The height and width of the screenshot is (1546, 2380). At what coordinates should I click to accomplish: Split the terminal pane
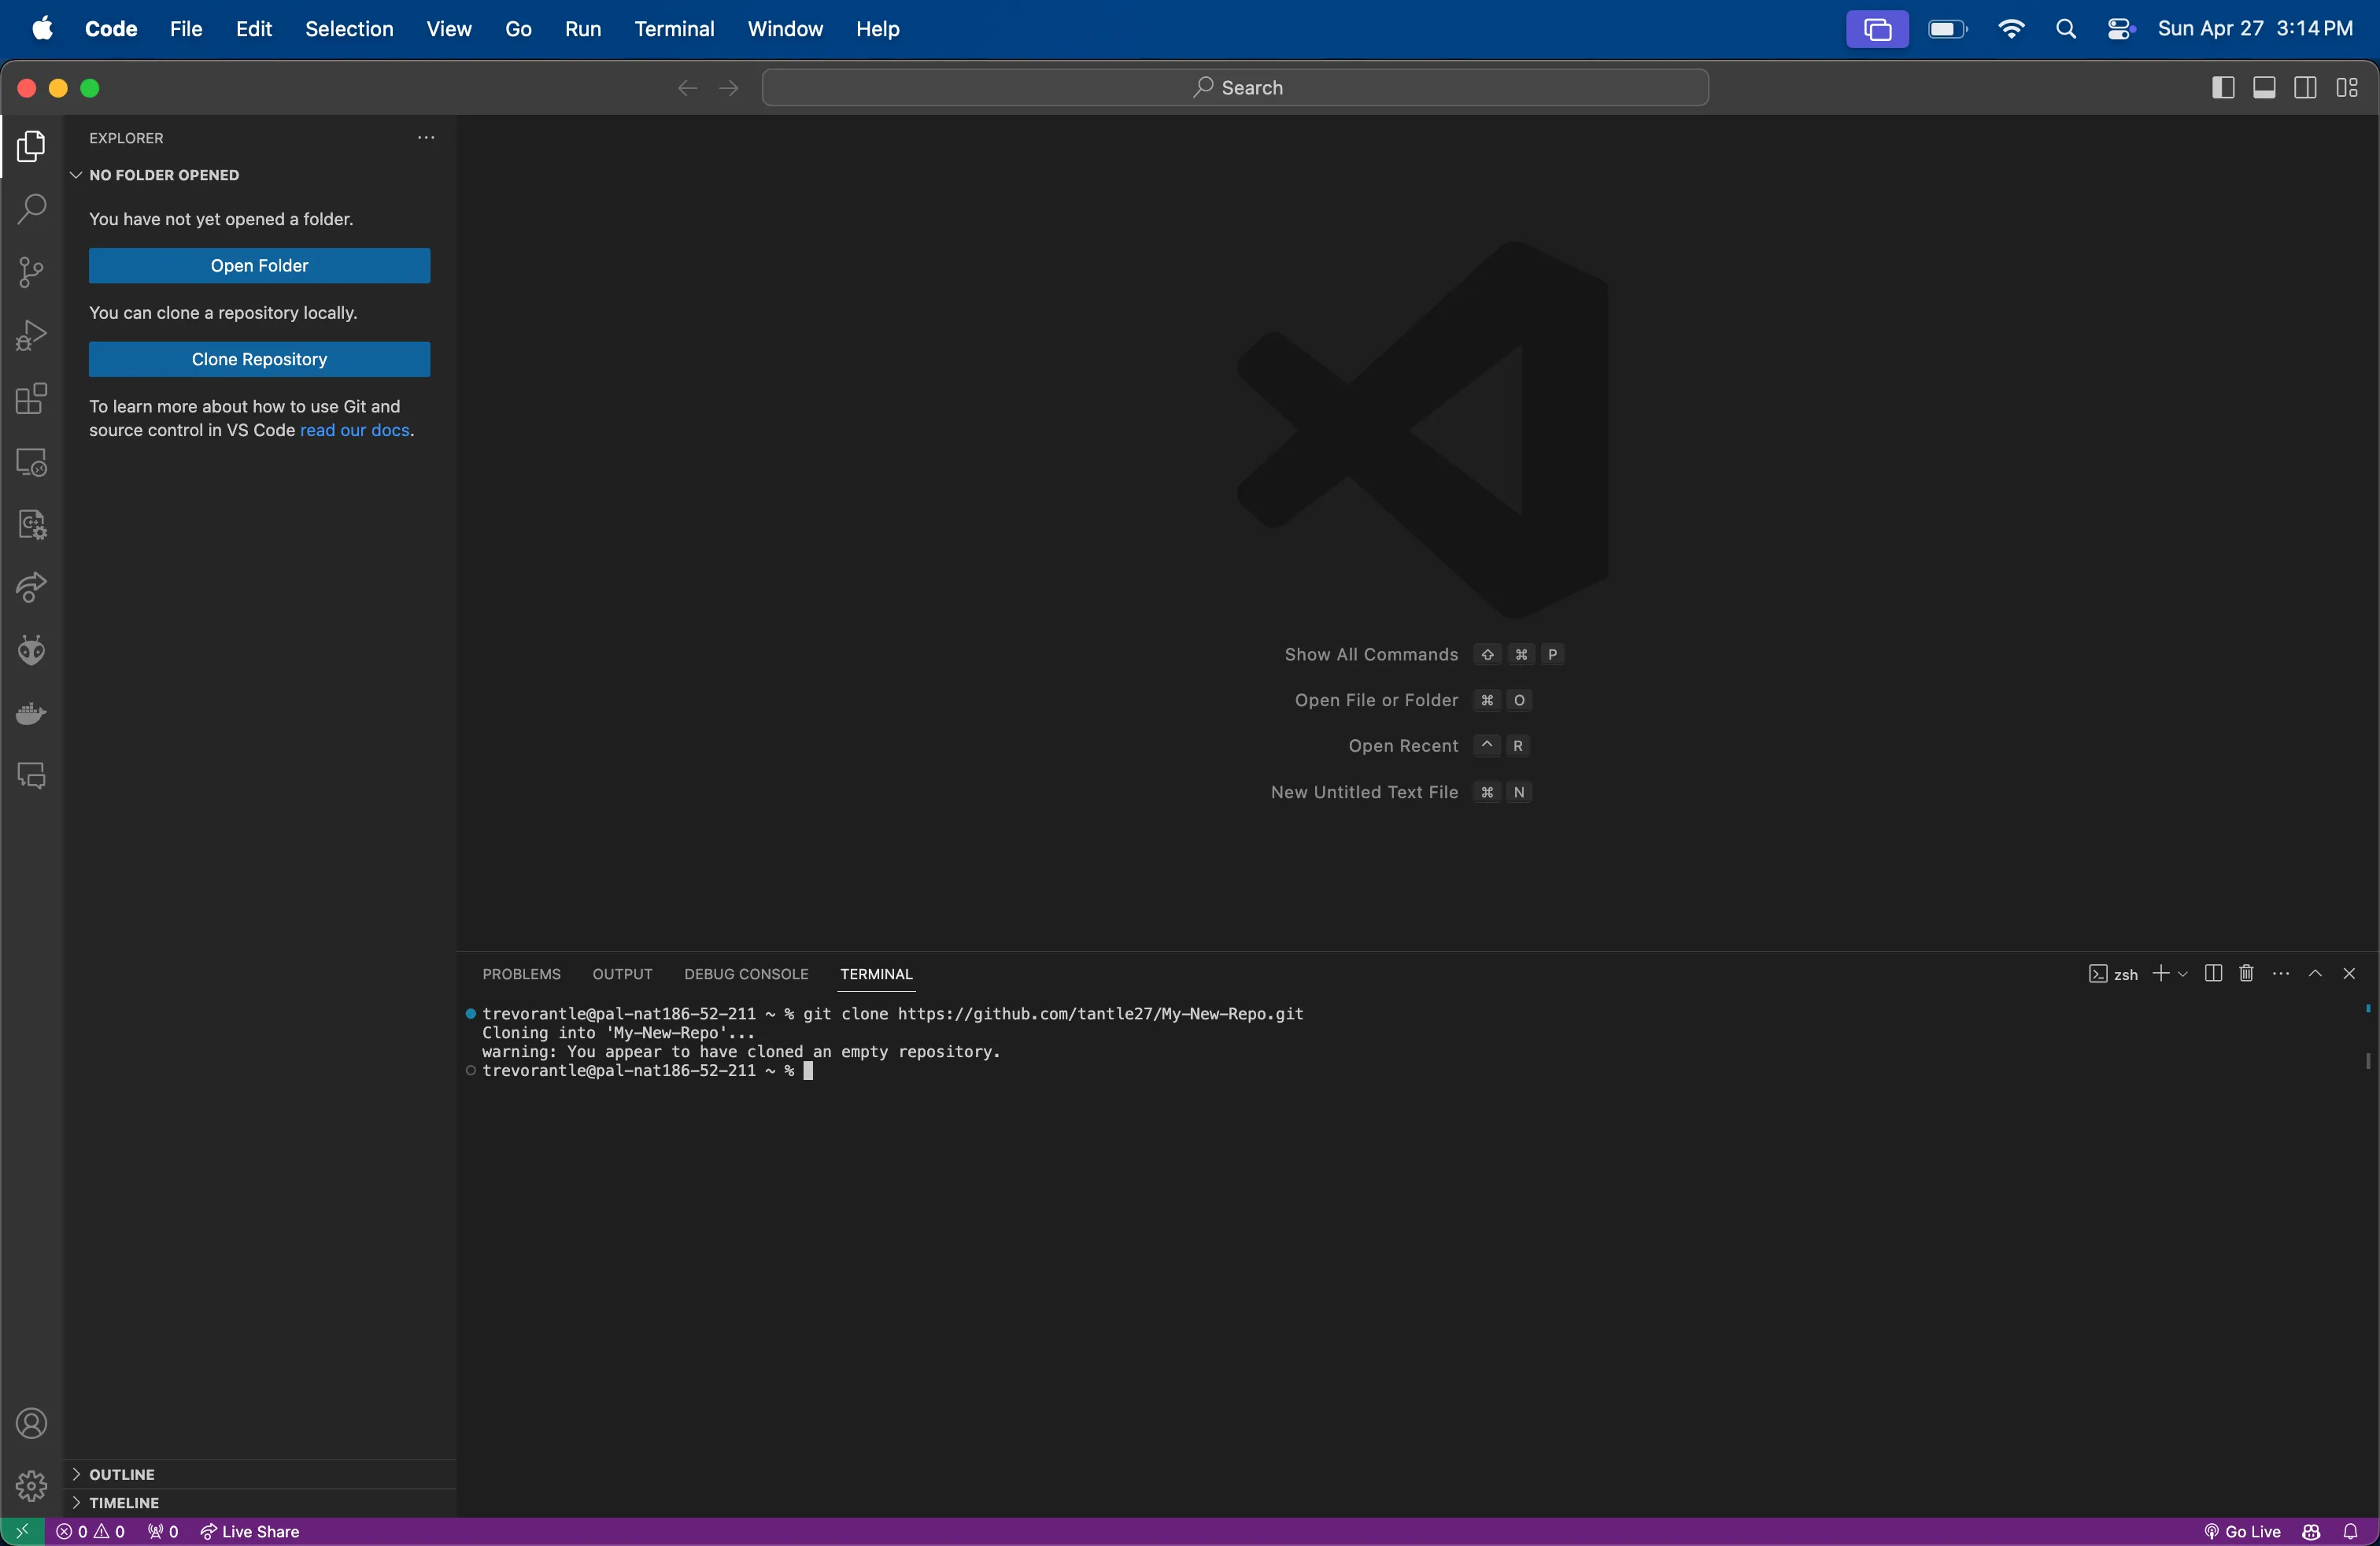tap(2213, 973)
